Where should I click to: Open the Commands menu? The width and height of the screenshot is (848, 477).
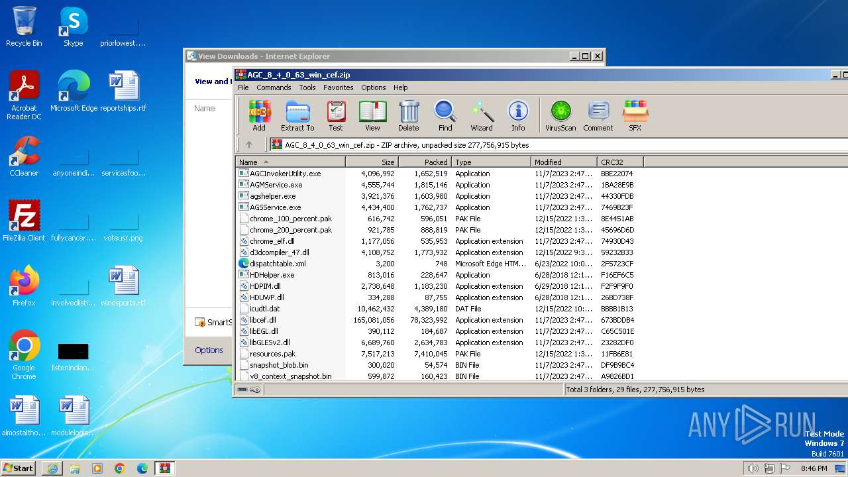(x=274, y=87)
